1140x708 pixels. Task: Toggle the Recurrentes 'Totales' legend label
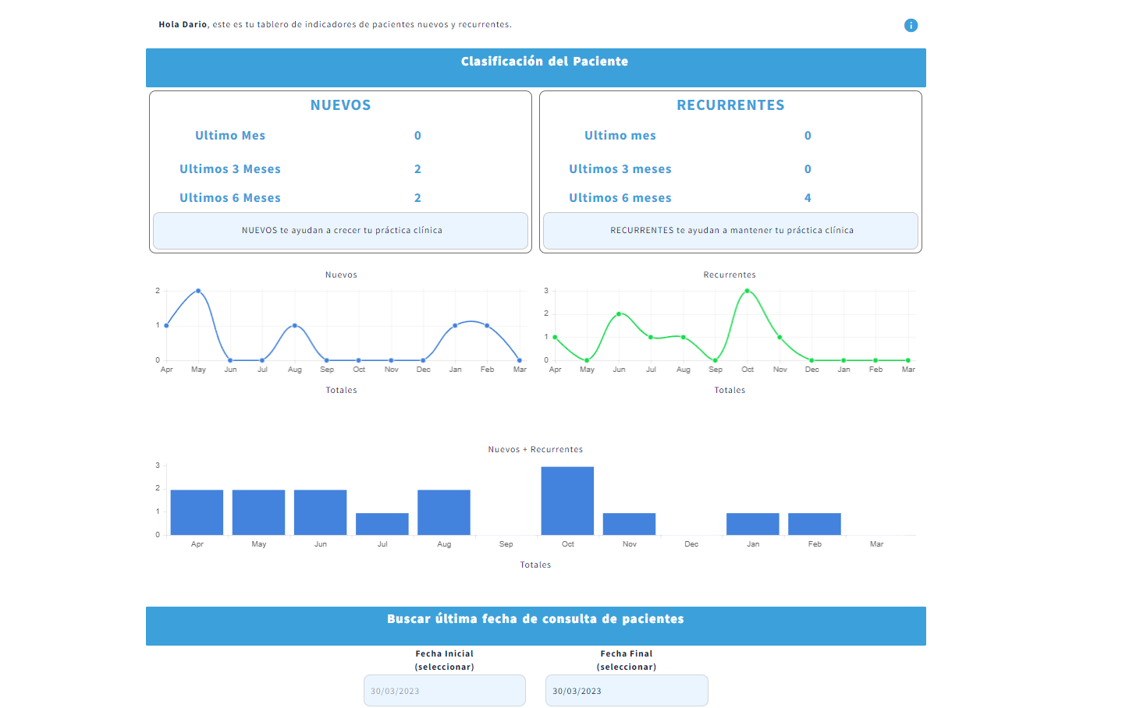[730, 390]
